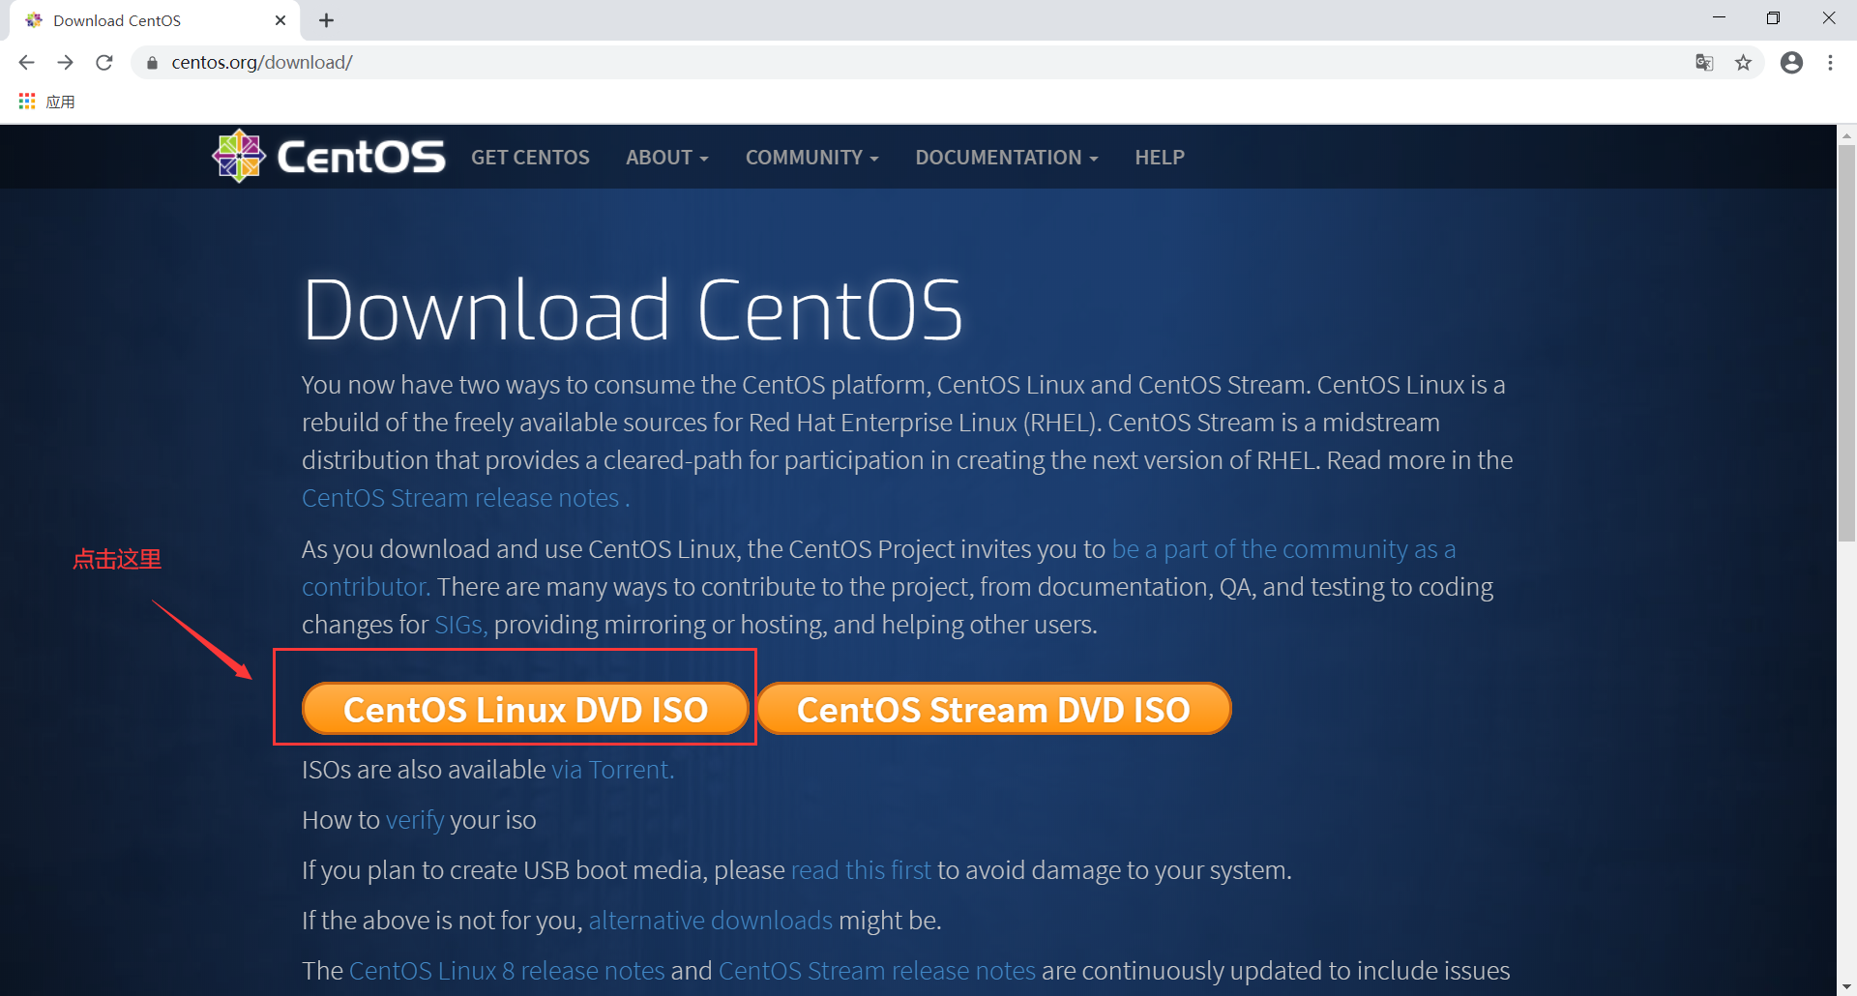Open CentOS Linux 8 release notes link
The height and width of the screenshot is (996, 1857).
point(507,971)
